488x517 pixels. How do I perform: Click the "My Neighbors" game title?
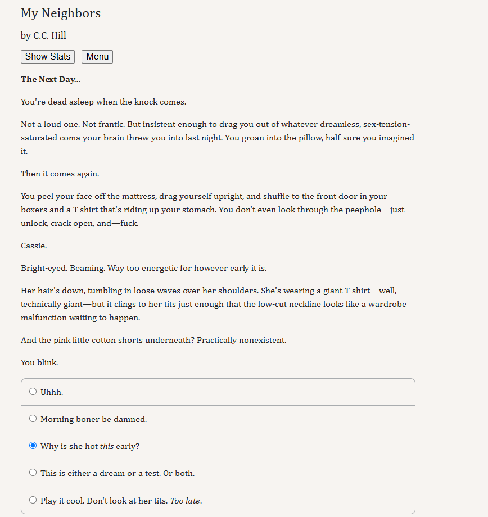pyautogui.click(x=61, y=13)
